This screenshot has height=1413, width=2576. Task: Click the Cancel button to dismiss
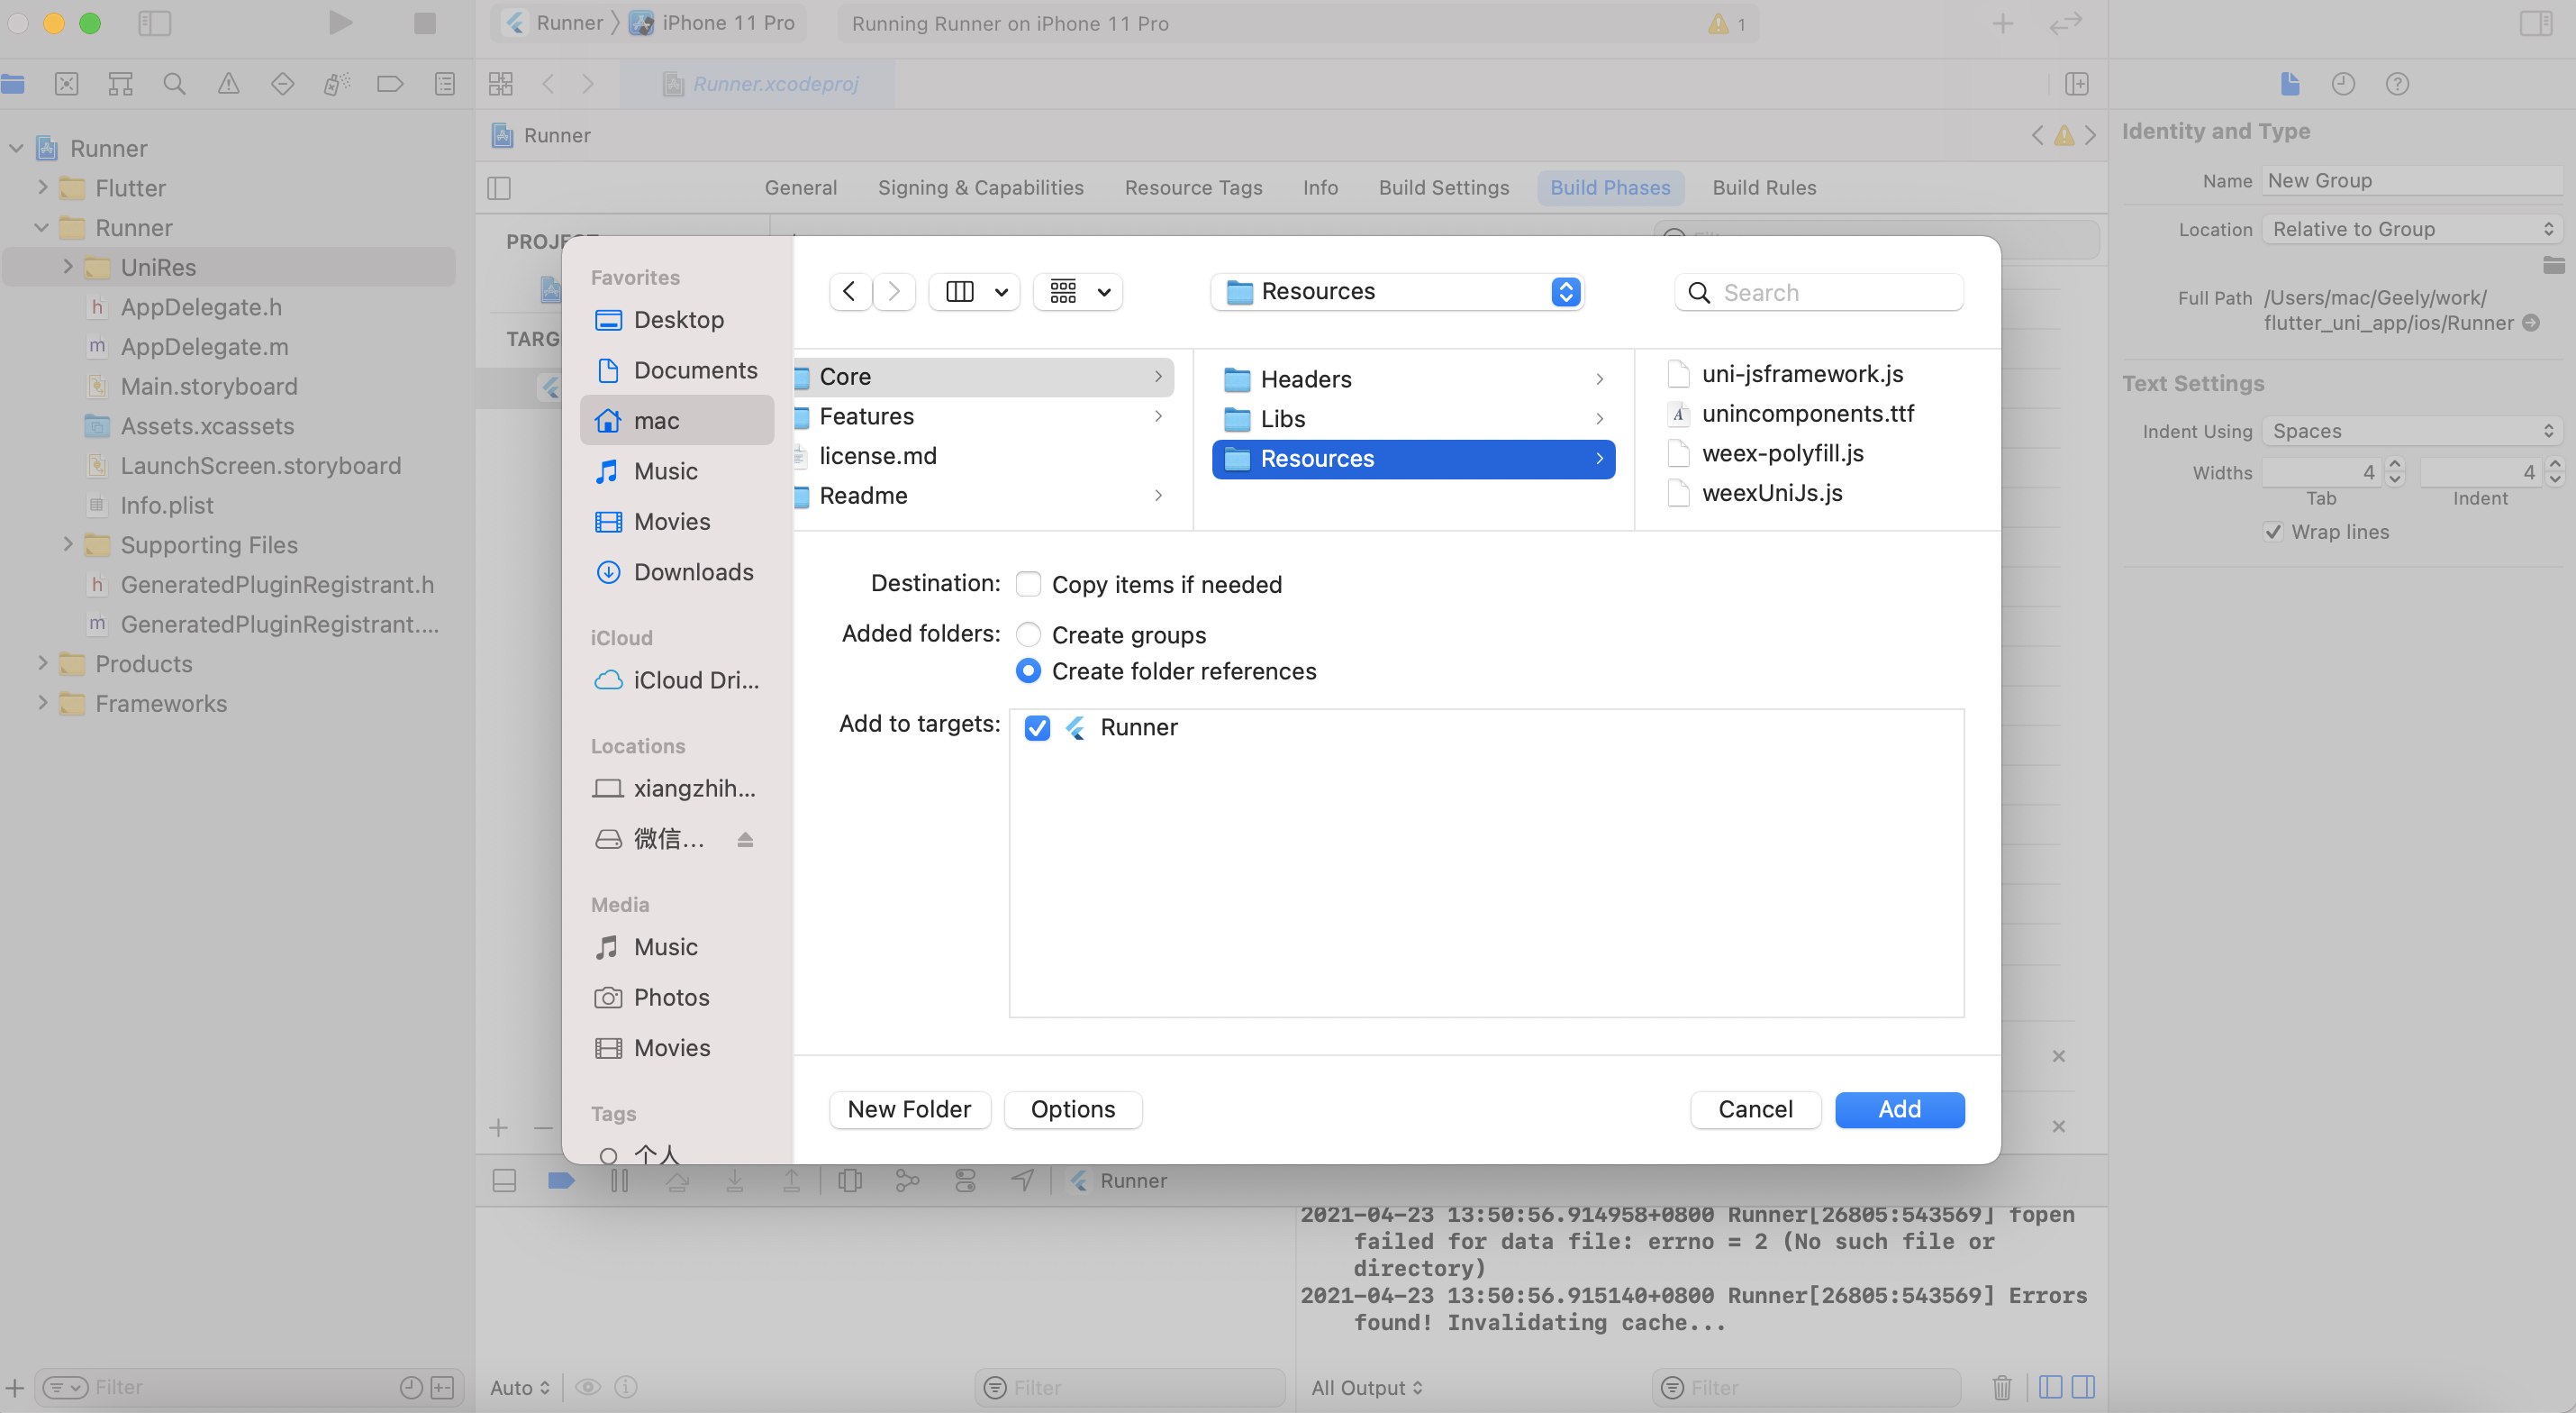(1755, 1108)
